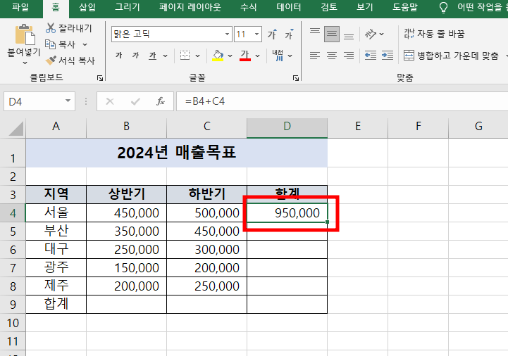508x356 pixels.
Task: Copy the selection using the Copy icon
Action: [x=50, y=44]
